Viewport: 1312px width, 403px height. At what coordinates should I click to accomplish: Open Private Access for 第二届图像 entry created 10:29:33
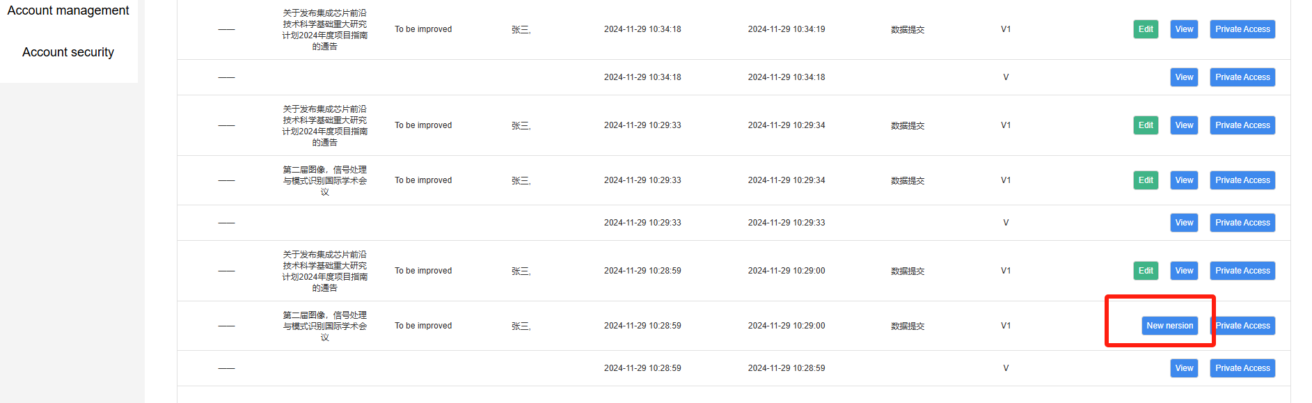click(x=1242, y=180)
